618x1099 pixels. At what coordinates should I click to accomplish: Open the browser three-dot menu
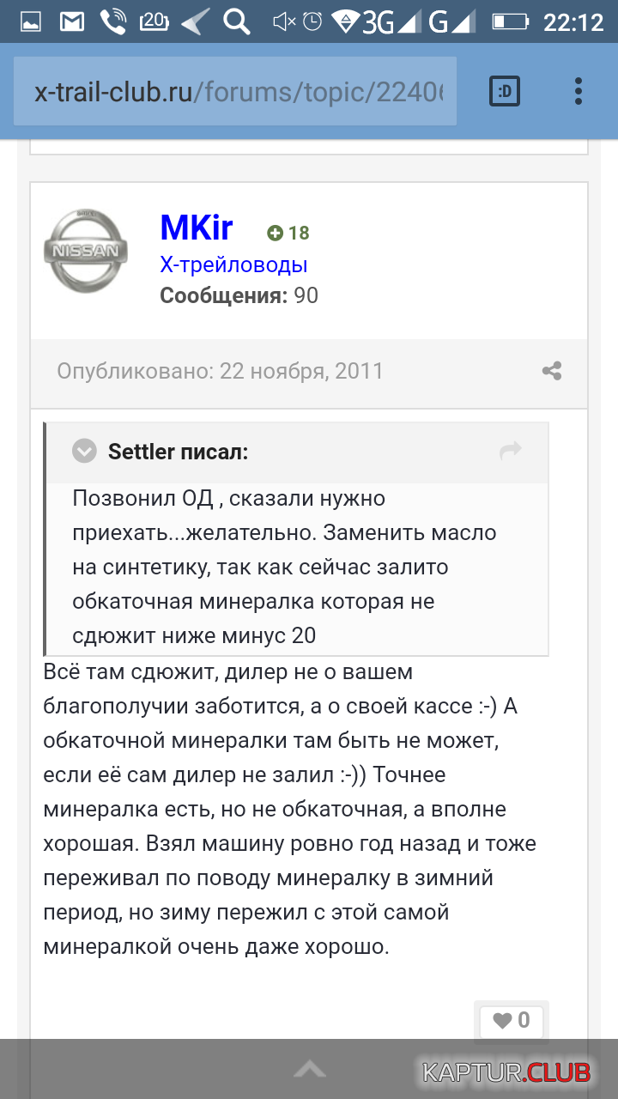[579, 91]
